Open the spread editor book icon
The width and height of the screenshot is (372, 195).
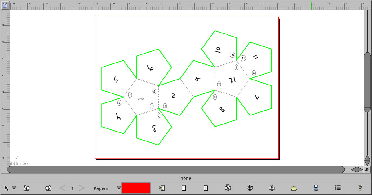point(27,188)
